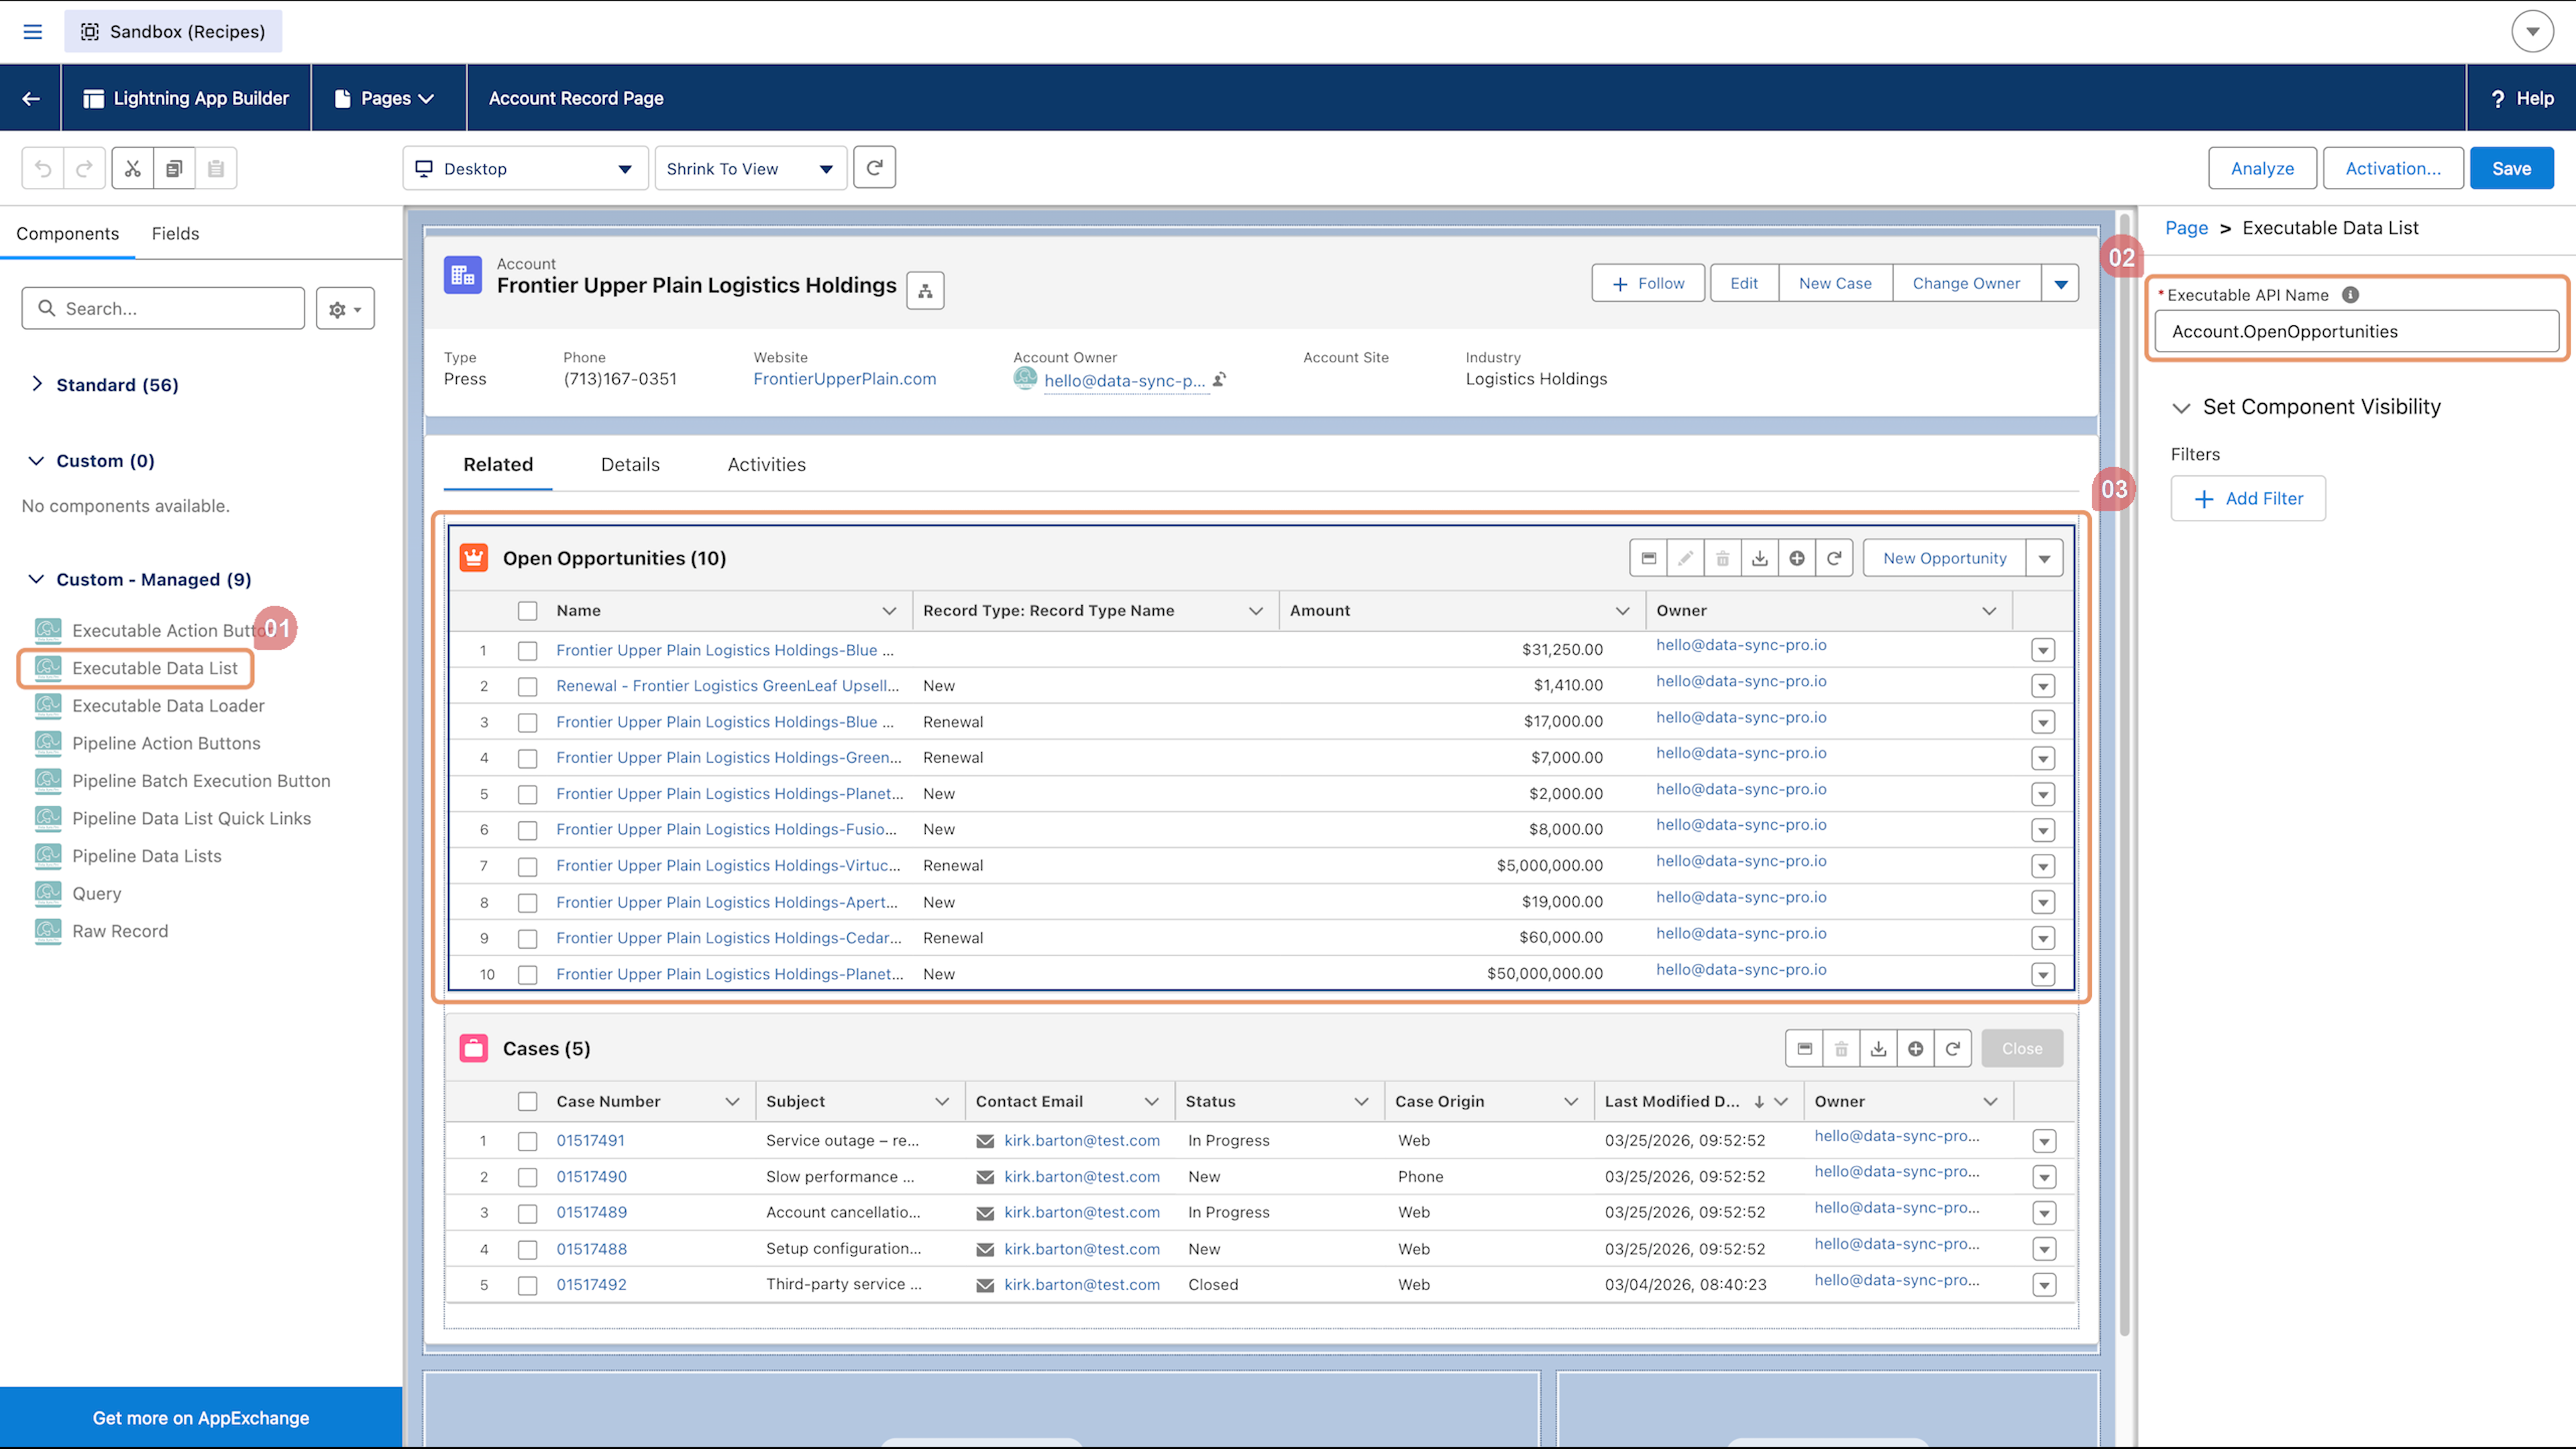Click the download icon in Open Opportunities

point(1759,558)
